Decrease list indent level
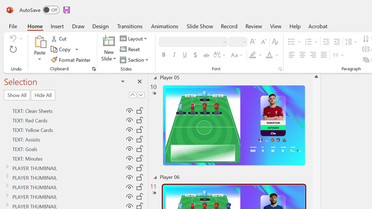The width and height of the screenshot is (372, 209). coord(326,41)
